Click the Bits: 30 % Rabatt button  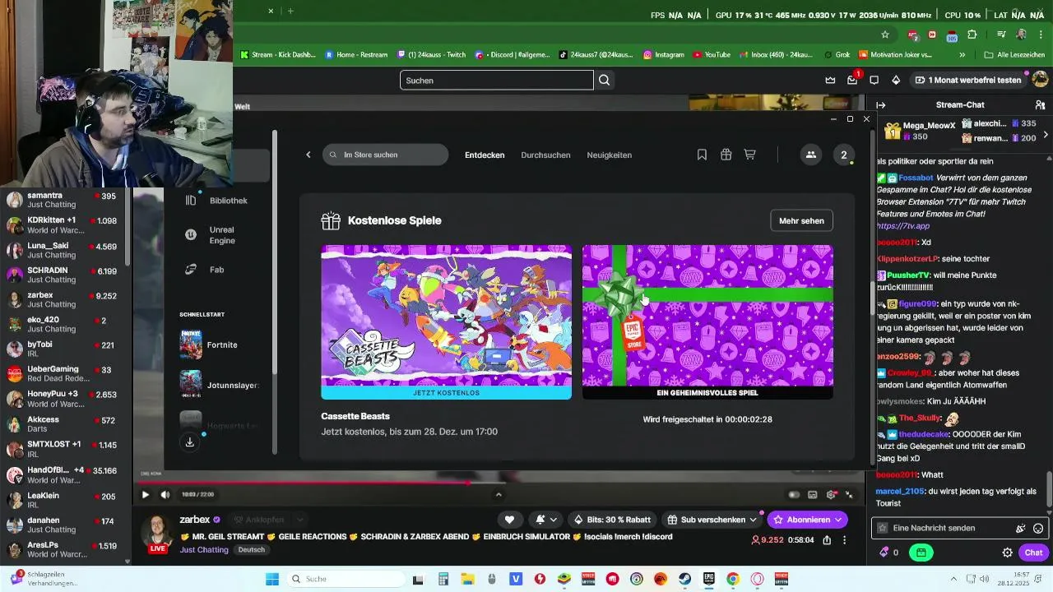pyautogui.click(x=612, y=520)
